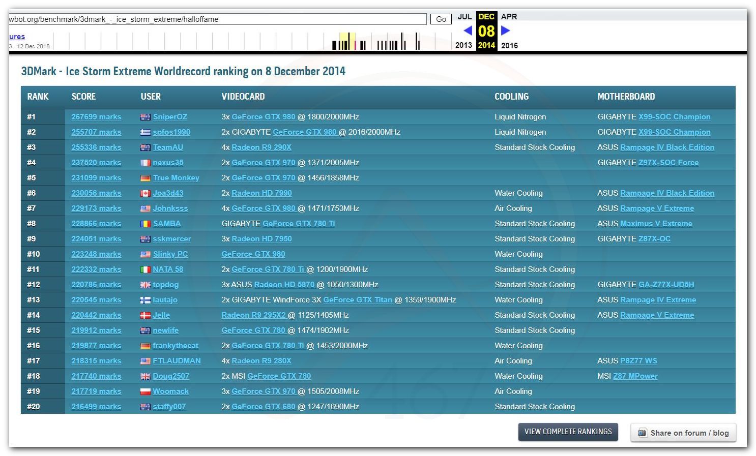The width and height of the screenshot is (756, 456).
Task: Click the German flag beside True Monkey
Action: tap(146, 178)
